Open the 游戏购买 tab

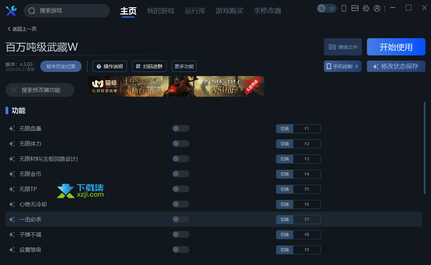[230, 11]
